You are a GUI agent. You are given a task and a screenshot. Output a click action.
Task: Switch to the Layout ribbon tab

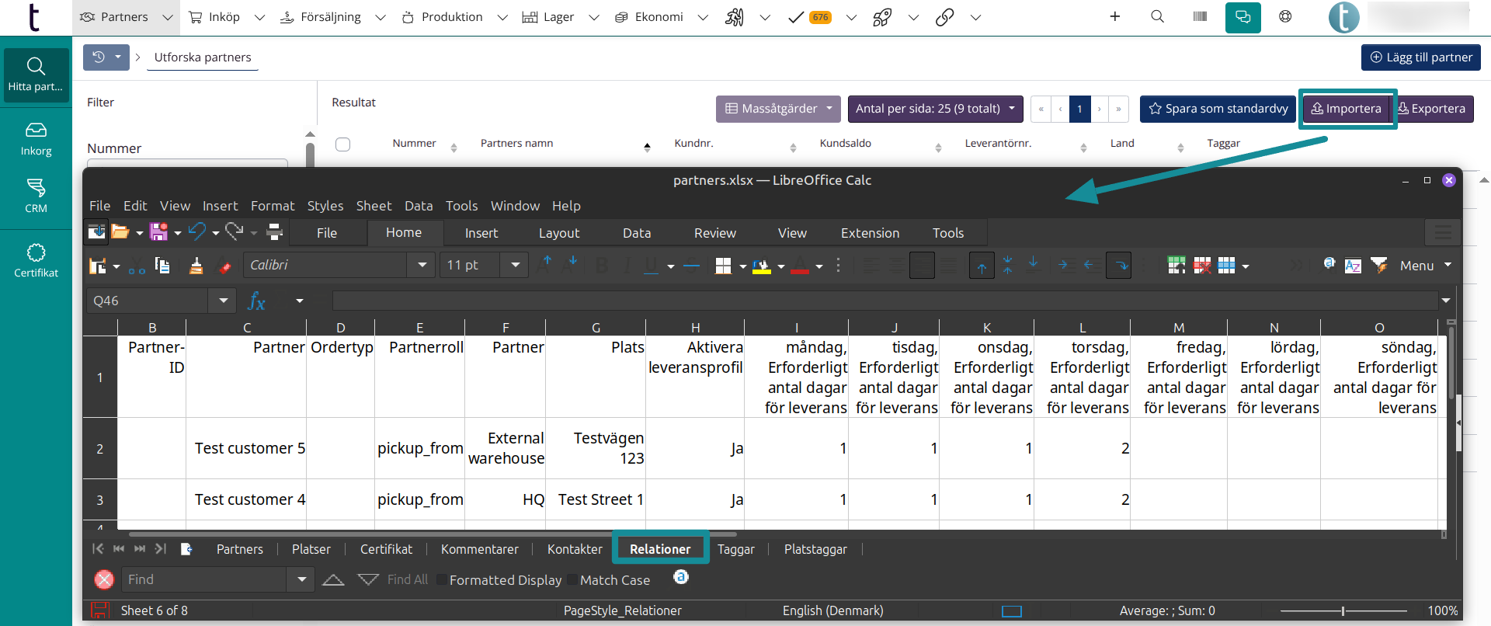[x=559, y=233]
